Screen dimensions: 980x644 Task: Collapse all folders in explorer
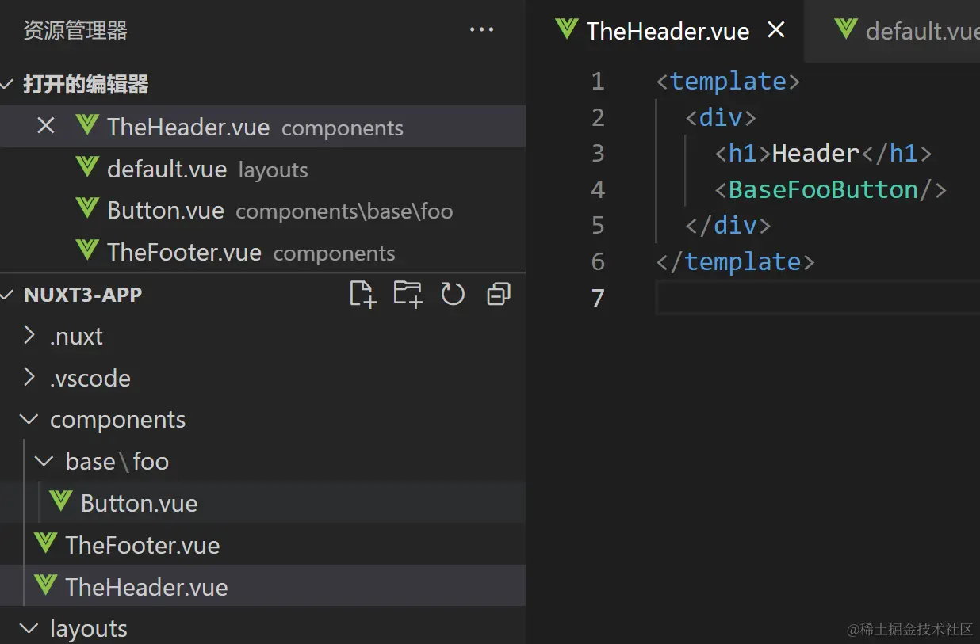(498, 294)
